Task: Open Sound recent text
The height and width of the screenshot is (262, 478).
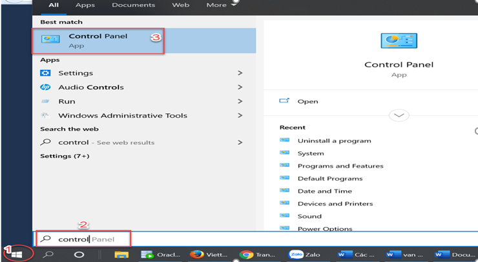Action: click(309, 216)
